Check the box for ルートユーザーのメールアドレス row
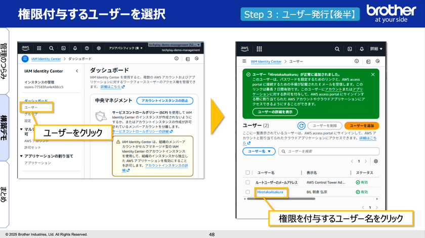The width and height of the screenshot is (425, 238). (x=247, y=182)
